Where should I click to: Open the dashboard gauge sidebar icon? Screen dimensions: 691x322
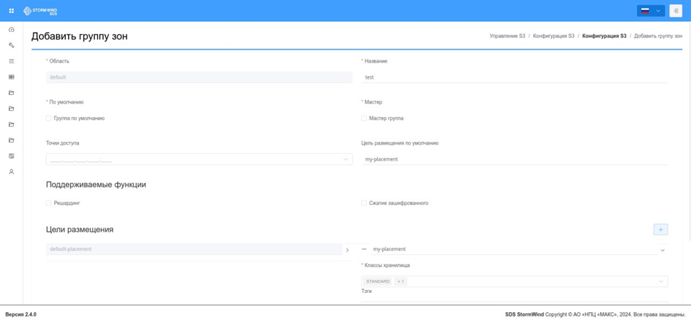(11, 30)
